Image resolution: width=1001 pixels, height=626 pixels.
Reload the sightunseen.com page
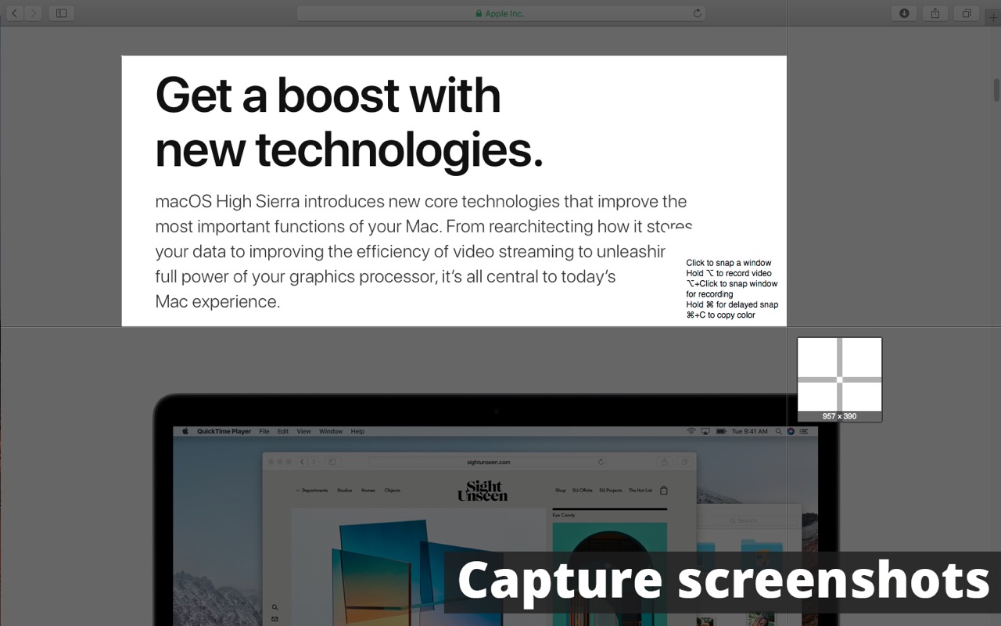click(x=601, y=462)
